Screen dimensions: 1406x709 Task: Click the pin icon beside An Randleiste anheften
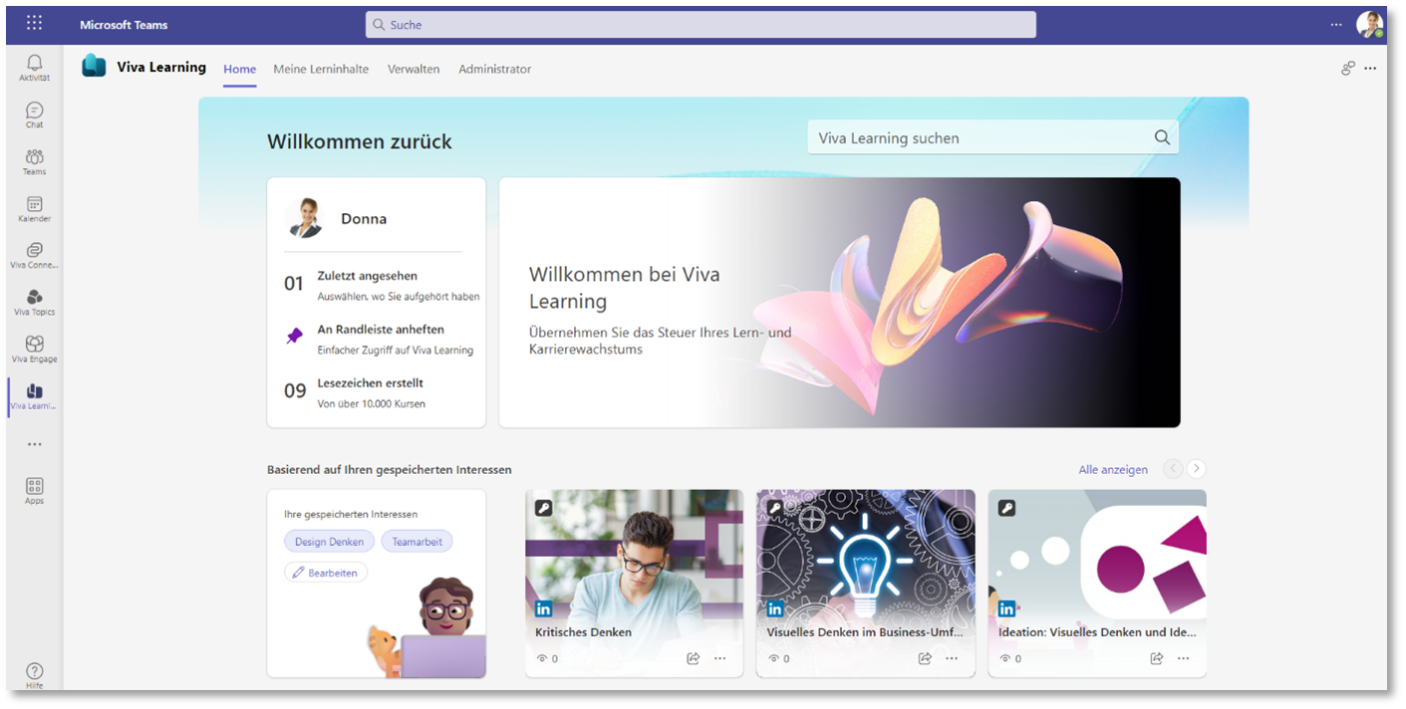294,337
